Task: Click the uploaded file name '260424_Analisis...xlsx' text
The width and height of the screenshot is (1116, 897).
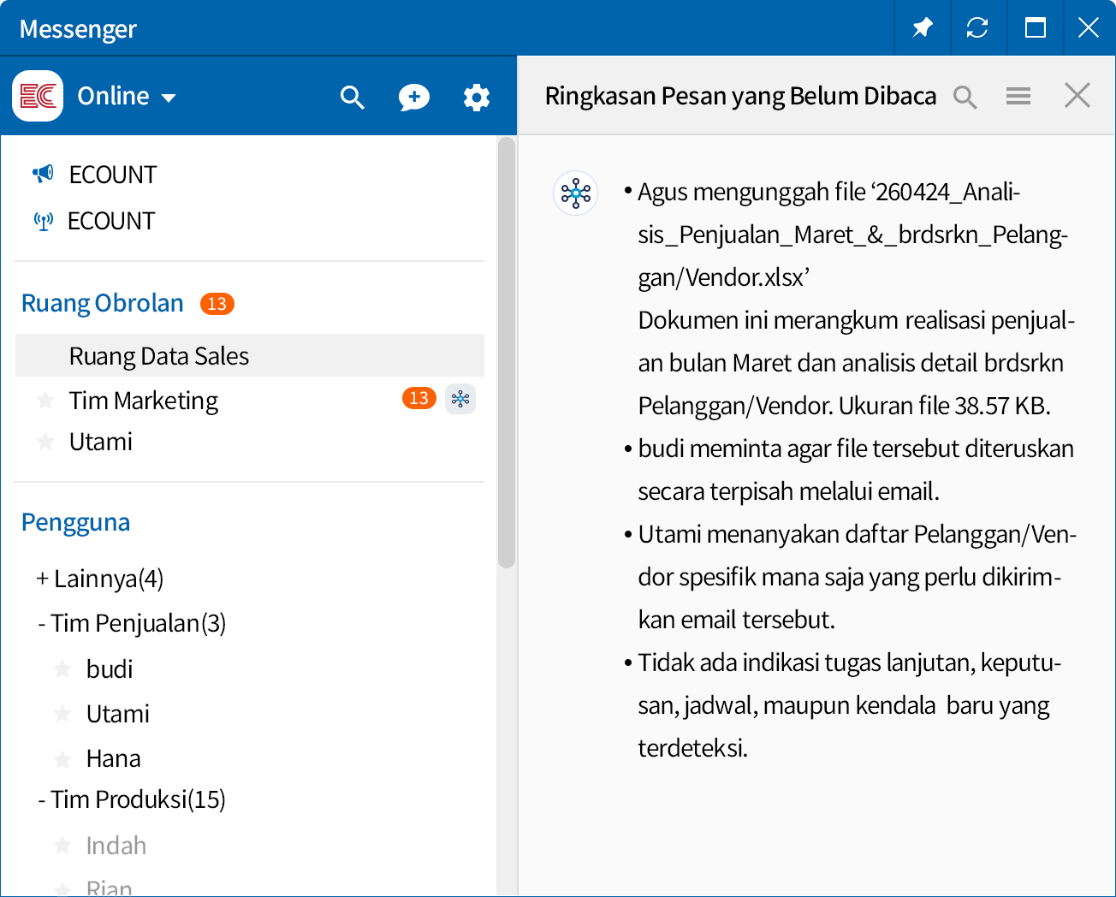Action: coord(852,235)
